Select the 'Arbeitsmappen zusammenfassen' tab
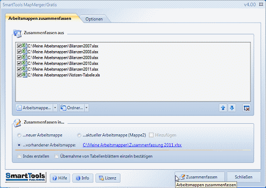 click(40, 18)
